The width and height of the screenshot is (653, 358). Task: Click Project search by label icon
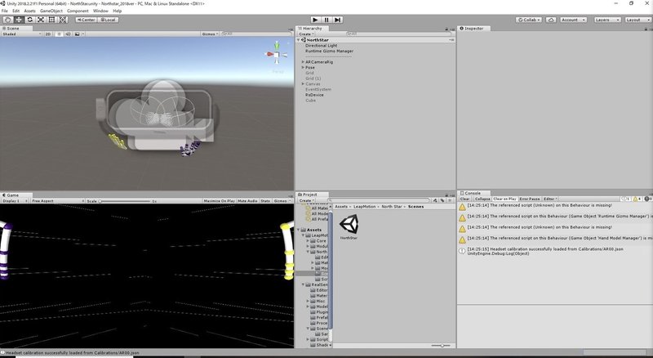442,200
